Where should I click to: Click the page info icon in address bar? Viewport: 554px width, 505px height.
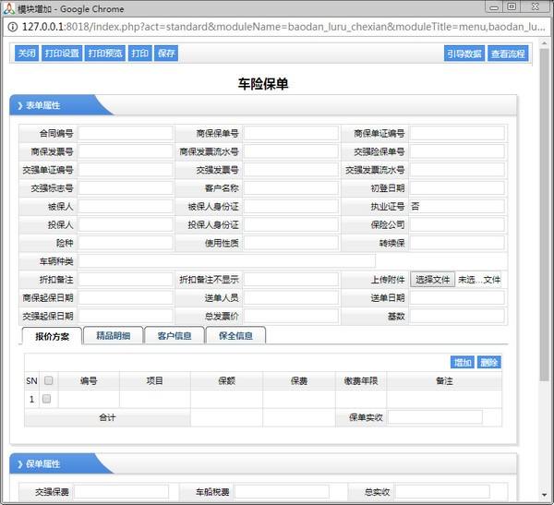[13, 27]
